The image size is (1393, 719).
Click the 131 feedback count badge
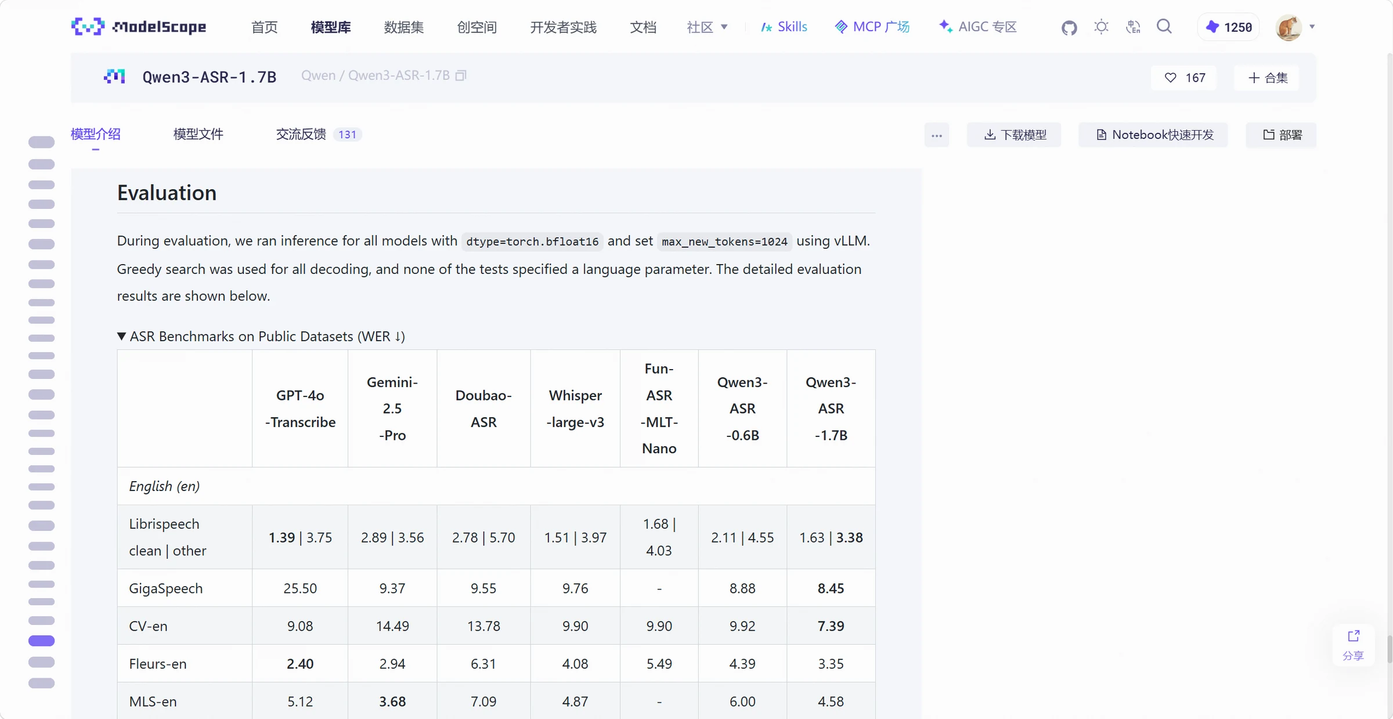347,135
